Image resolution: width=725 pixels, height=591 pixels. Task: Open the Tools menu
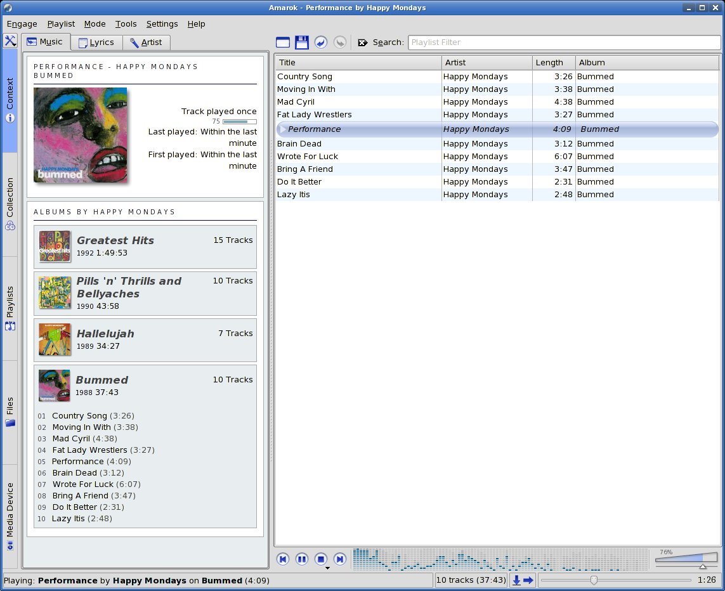126,24
